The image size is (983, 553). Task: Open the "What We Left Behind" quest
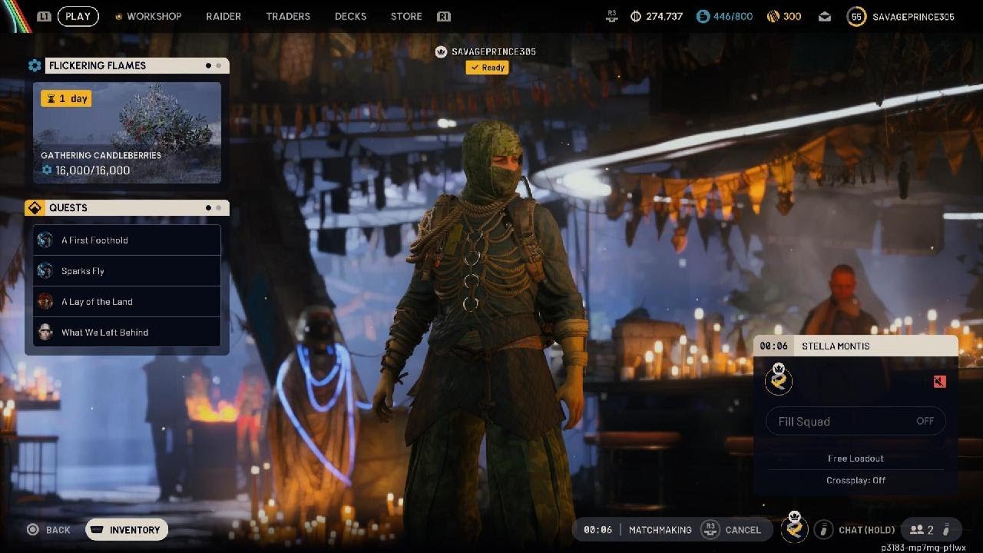click(x=127, y=333)
